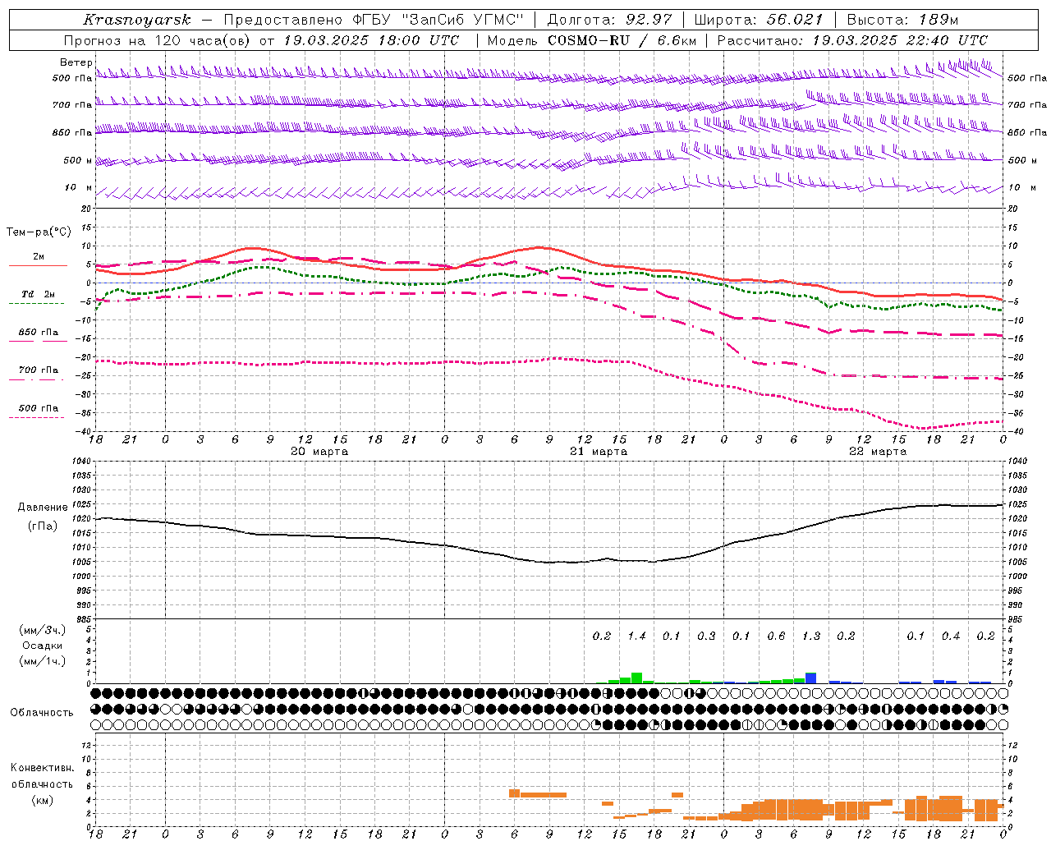The height and width of the screenshot is (841, 1051).
Task: Click the 'Td 2м' dew point legend label
Action: tap(39, 294)
